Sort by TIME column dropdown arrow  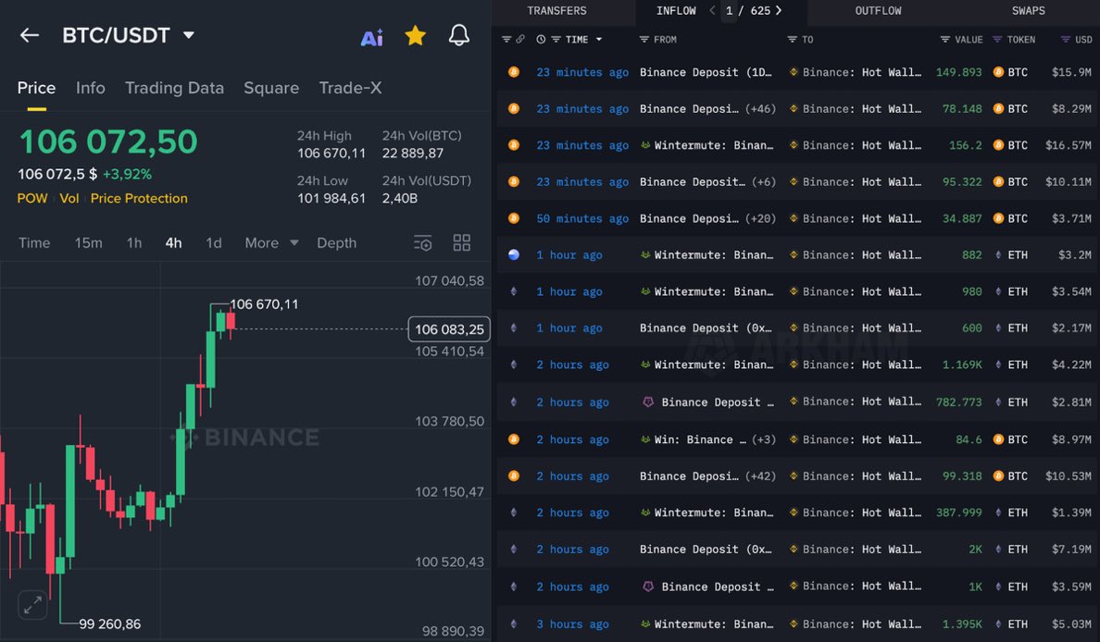pyautogui.click(x=598, y=39)
